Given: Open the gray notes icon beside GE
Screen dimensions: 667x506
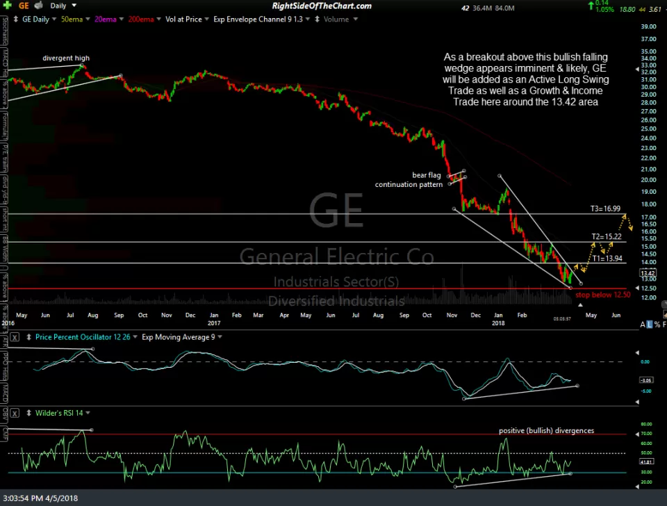Looking at the screenshot, I should 39,6.
